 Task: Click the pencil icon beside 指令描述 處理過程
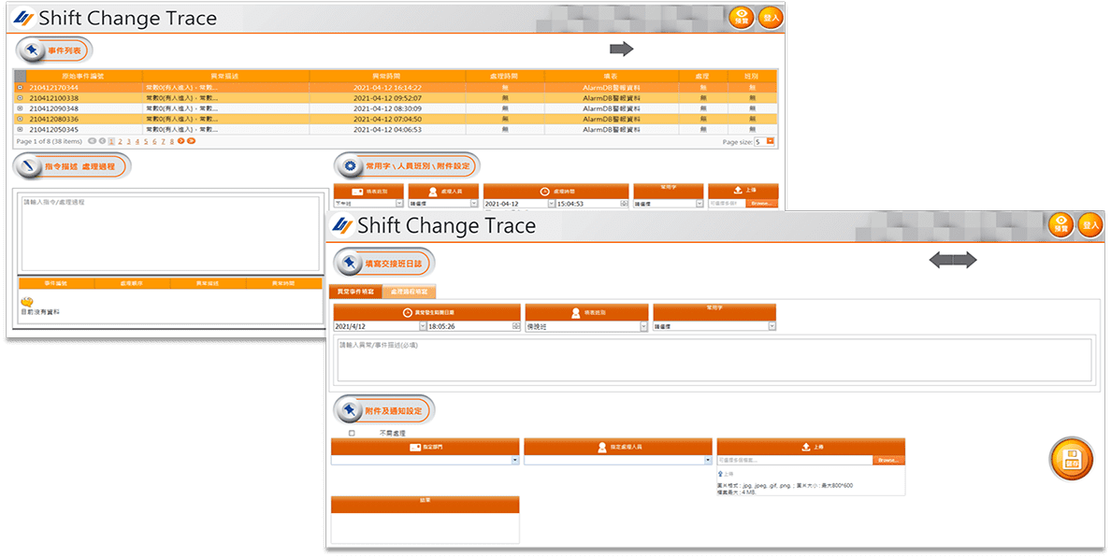tap(32, 166)
